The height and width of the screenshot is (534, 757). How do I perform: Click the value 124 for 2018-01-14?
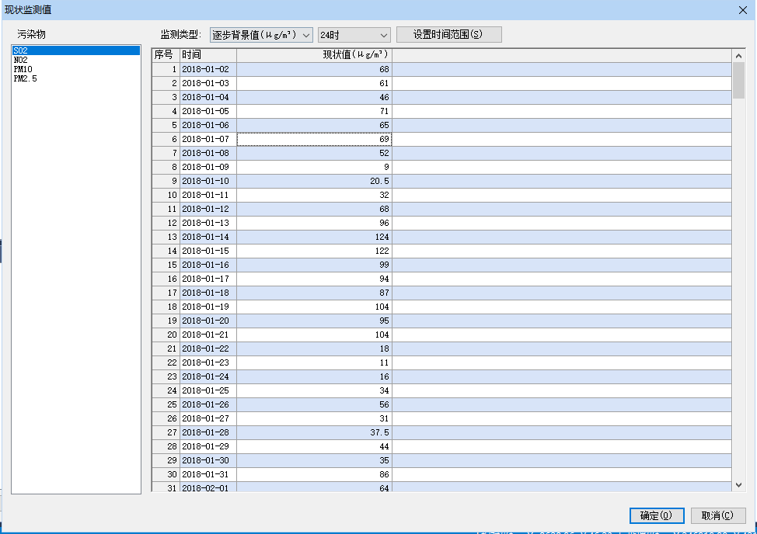pos(314,237)
